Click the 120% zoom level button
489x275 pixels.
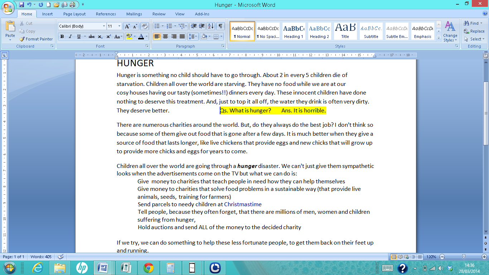pos(431,257)
